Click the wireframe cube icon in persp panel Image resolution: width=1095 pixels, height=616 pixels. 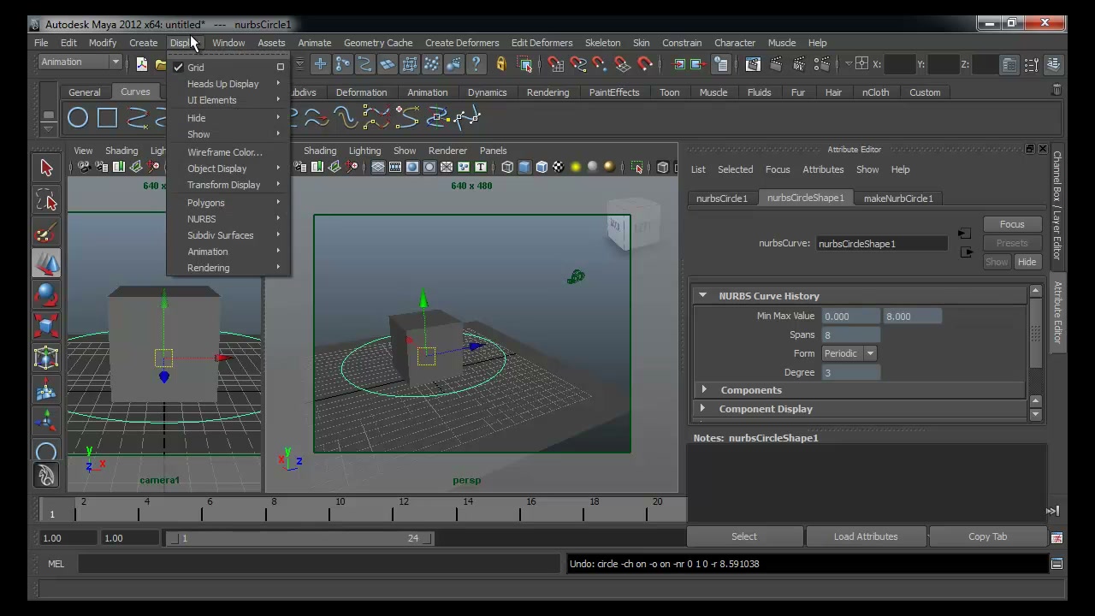pyautogui.click(x=507, y=167)
